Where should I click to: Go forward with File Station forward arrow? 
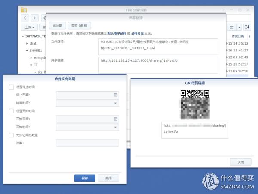click(34, 18)
